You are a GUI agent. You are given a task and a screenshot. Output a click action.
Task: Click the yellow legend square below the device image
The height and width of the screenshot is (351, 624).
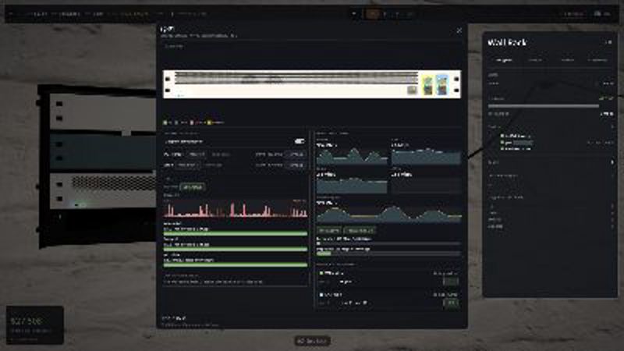(x=209, y=122)
